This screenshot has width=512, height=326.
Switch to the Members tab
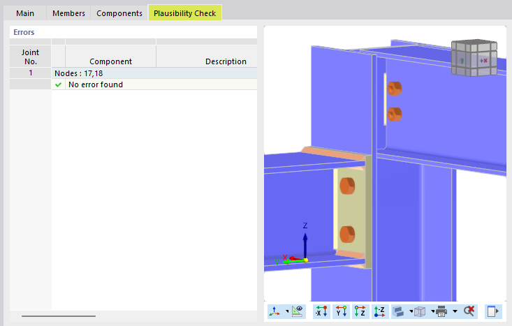(x=68, y=13)
